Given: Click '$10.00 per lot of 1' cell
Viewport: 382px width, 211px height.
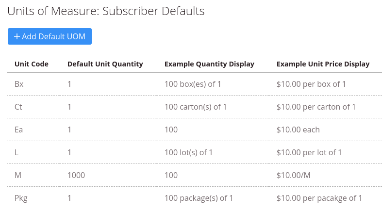Looking at the screenshot, I should (x=309, y=152).
